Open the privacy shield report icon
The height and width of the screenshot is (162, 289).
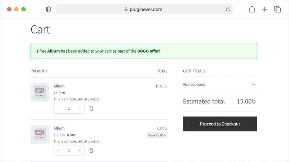point(48,9)
